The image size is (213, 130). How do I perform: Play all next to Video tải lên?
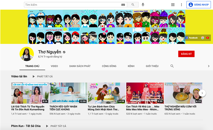(43, 76)
